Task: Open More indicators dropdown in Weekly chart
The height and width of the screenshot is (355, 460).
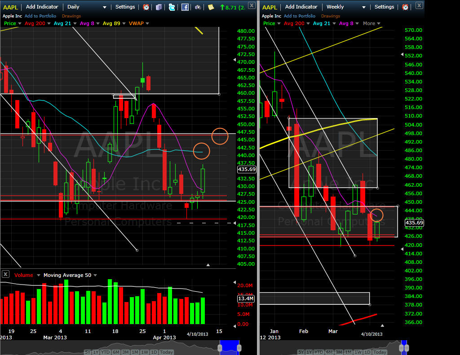Action: 372,23
